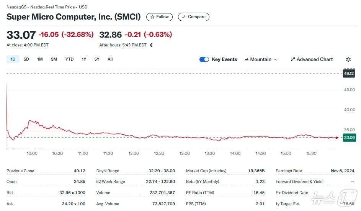Select the 1D time range tab
The width and height of the screenshot is (361, 211).
13,59
